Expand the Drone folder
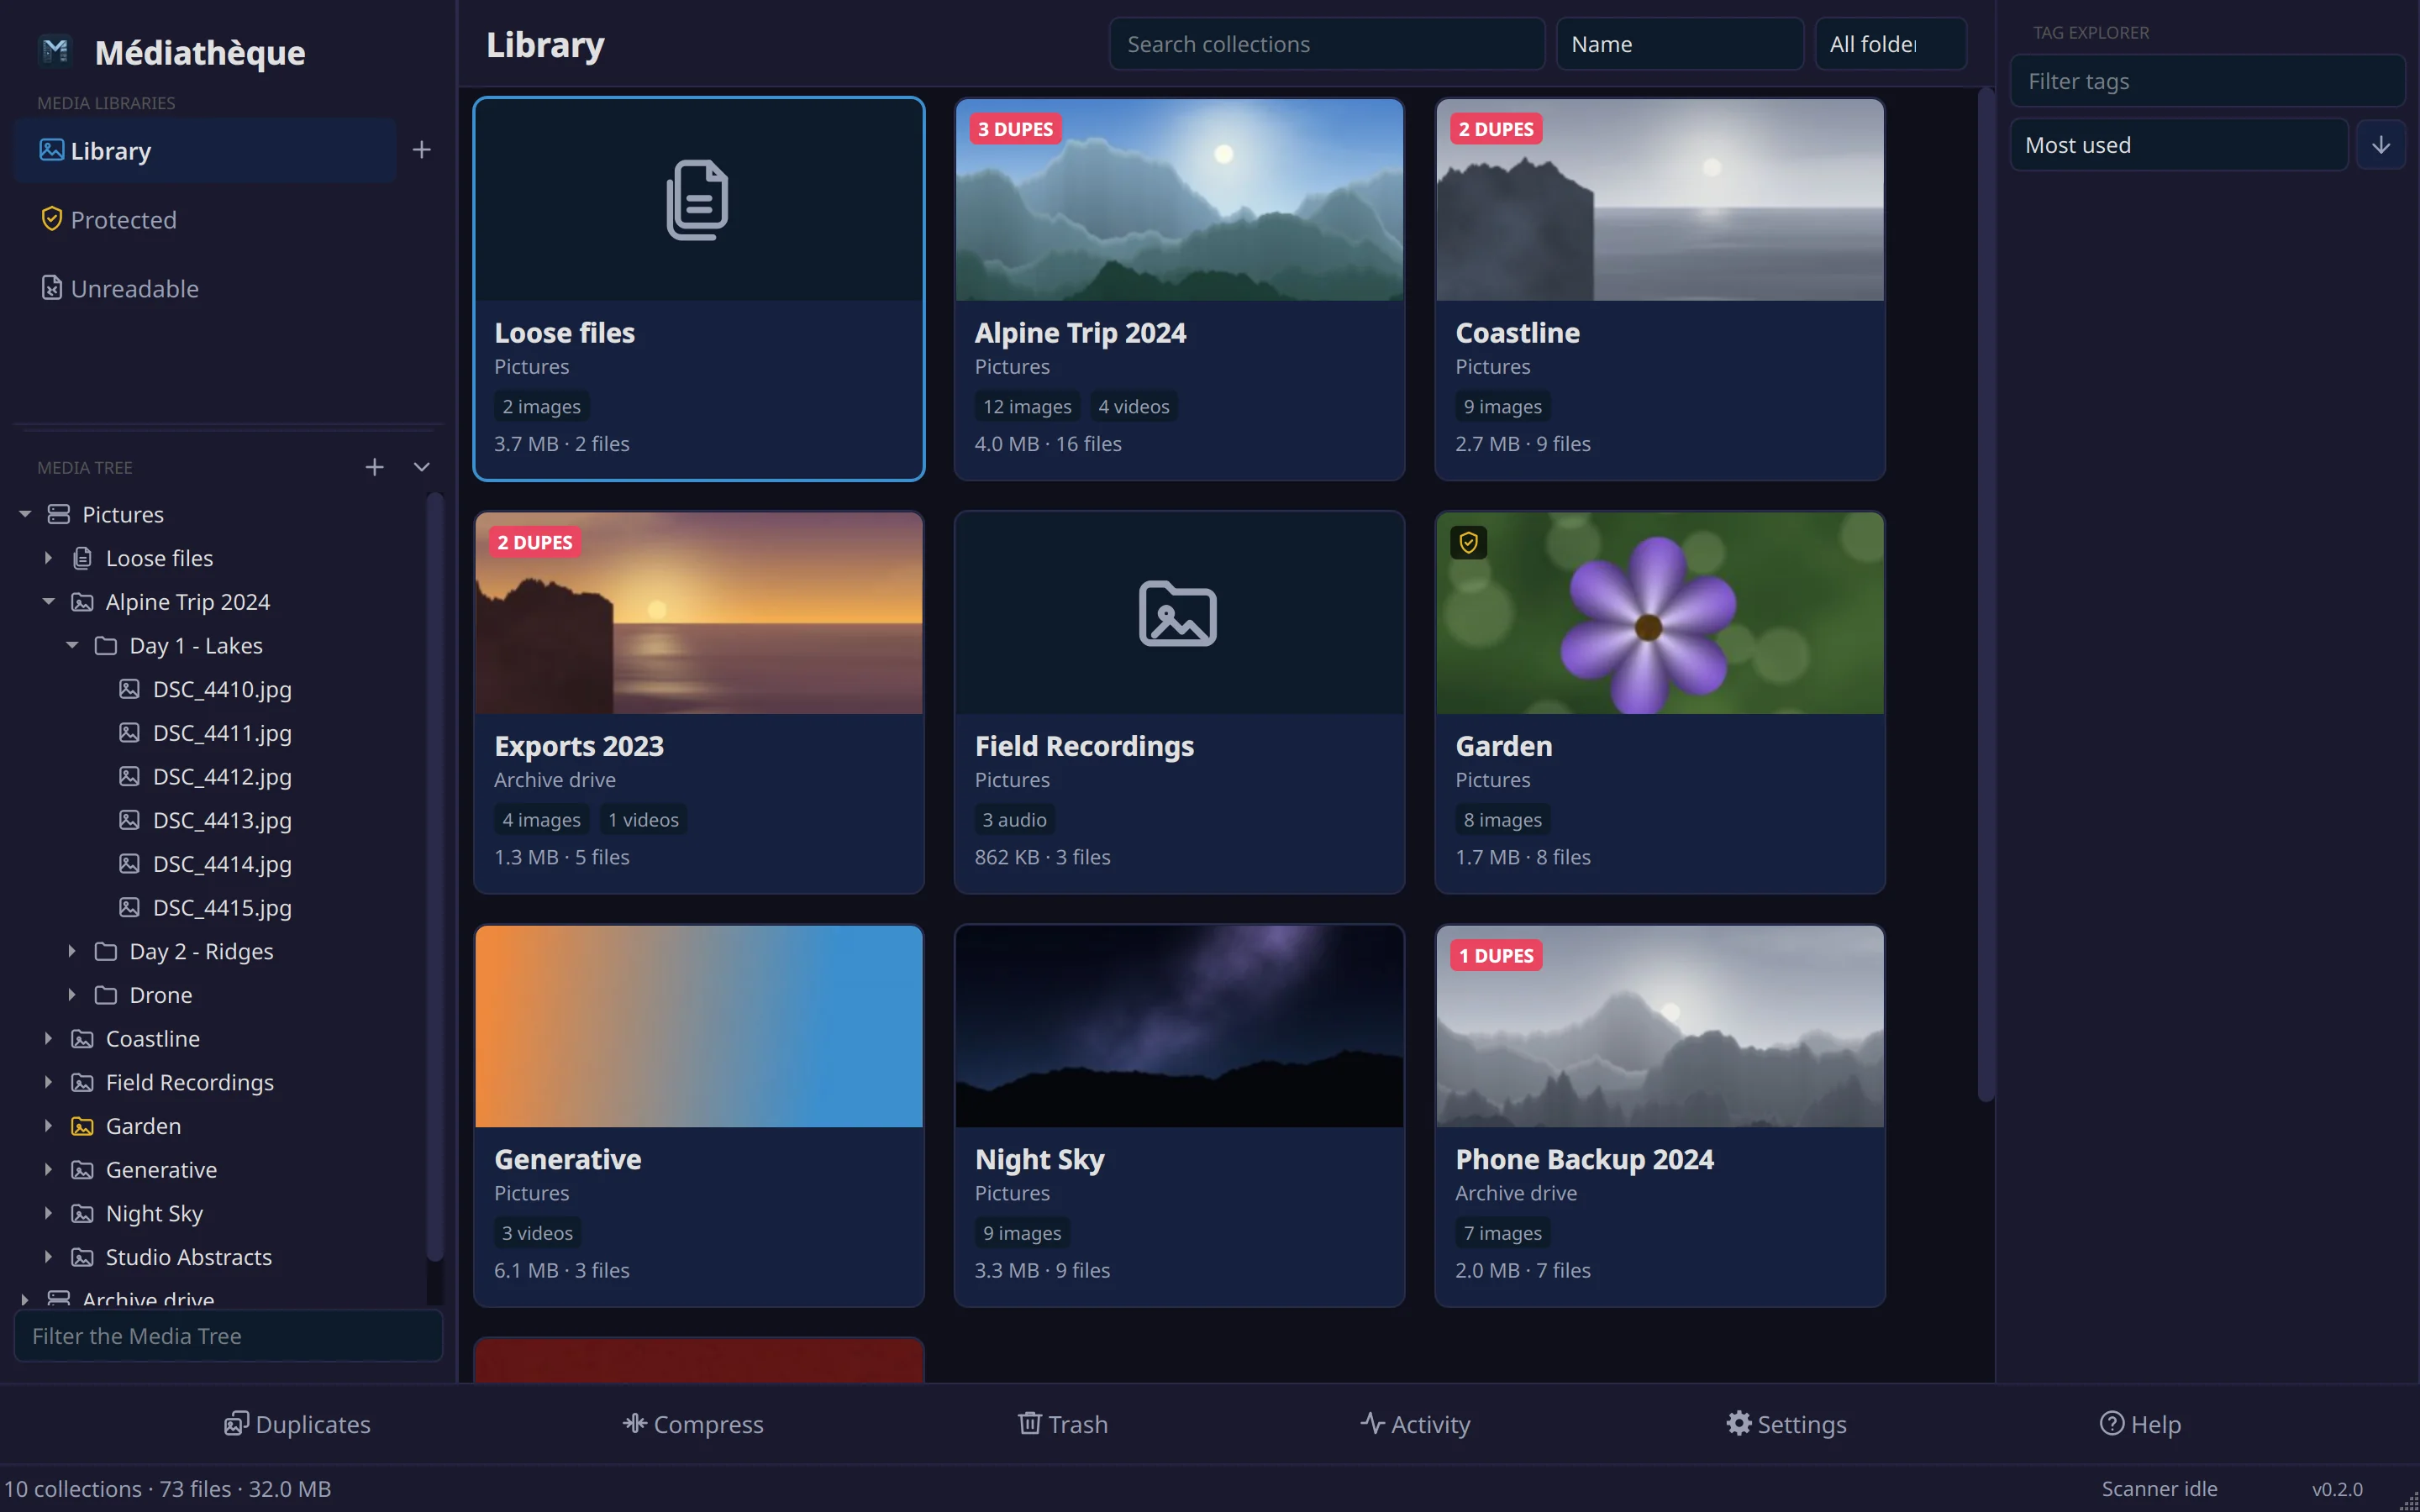Viewport: 2420px width, 1512px height. point(72,995)
